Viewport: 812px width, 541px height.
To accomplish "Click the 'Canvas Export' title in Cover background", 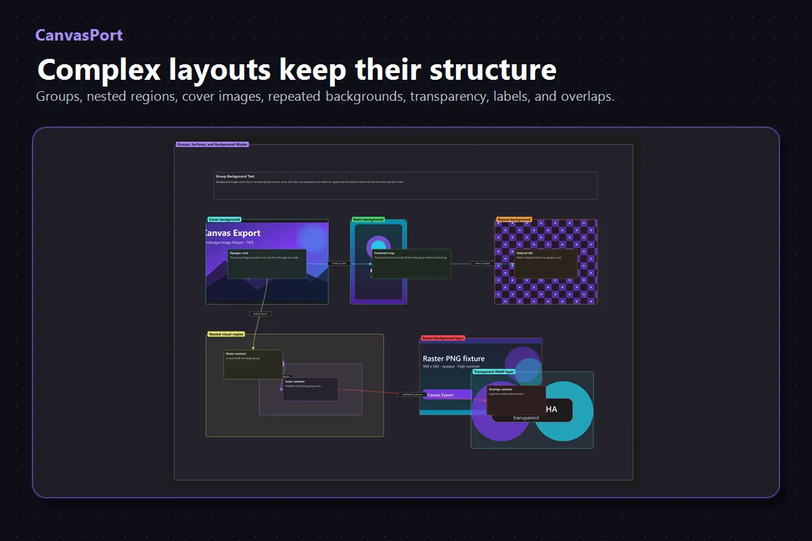I will tap(233, 233).
